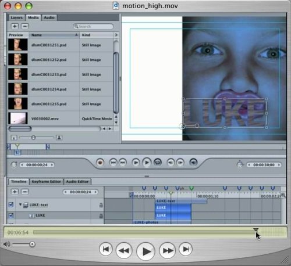Select file dlsmC0031253.psd
Image resolution: width=291 pixels, height=266 pixels.
click(x=49, y=74)
